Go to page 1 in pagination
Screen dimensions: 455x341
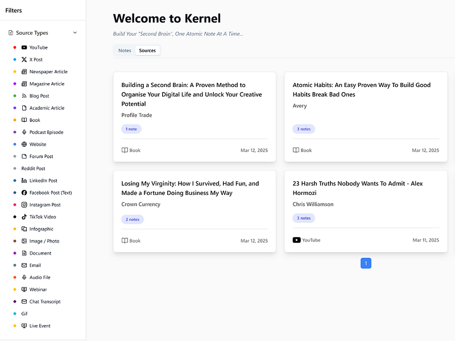point(366,263)
